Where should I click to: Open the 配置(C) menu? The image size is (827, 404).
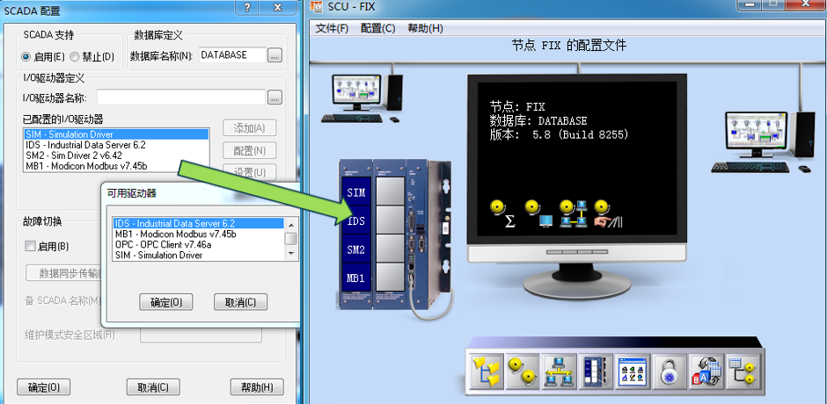(x=377, y=28)
